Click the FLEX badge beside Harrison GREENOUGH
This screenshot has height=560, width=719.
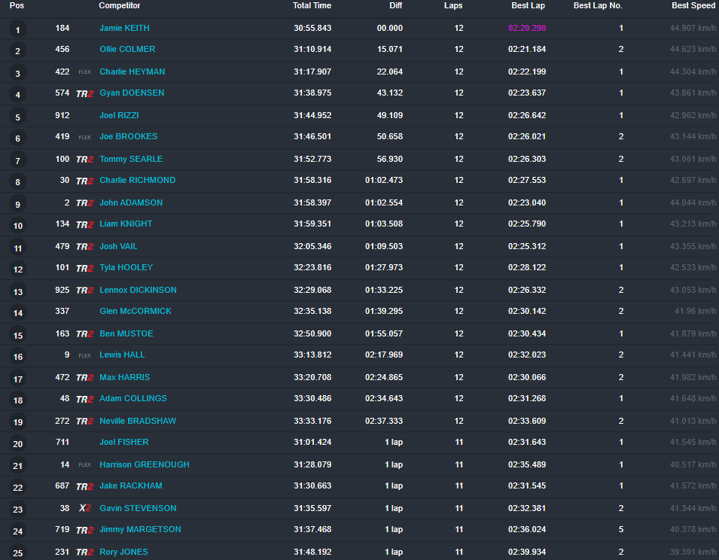point(84,464)
